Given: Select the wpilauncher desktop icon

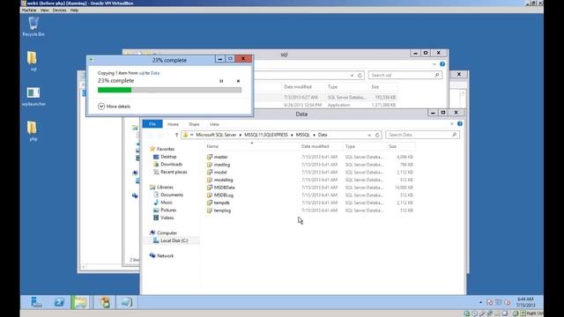Looking at the screenshot, I should tap(33, 96).
